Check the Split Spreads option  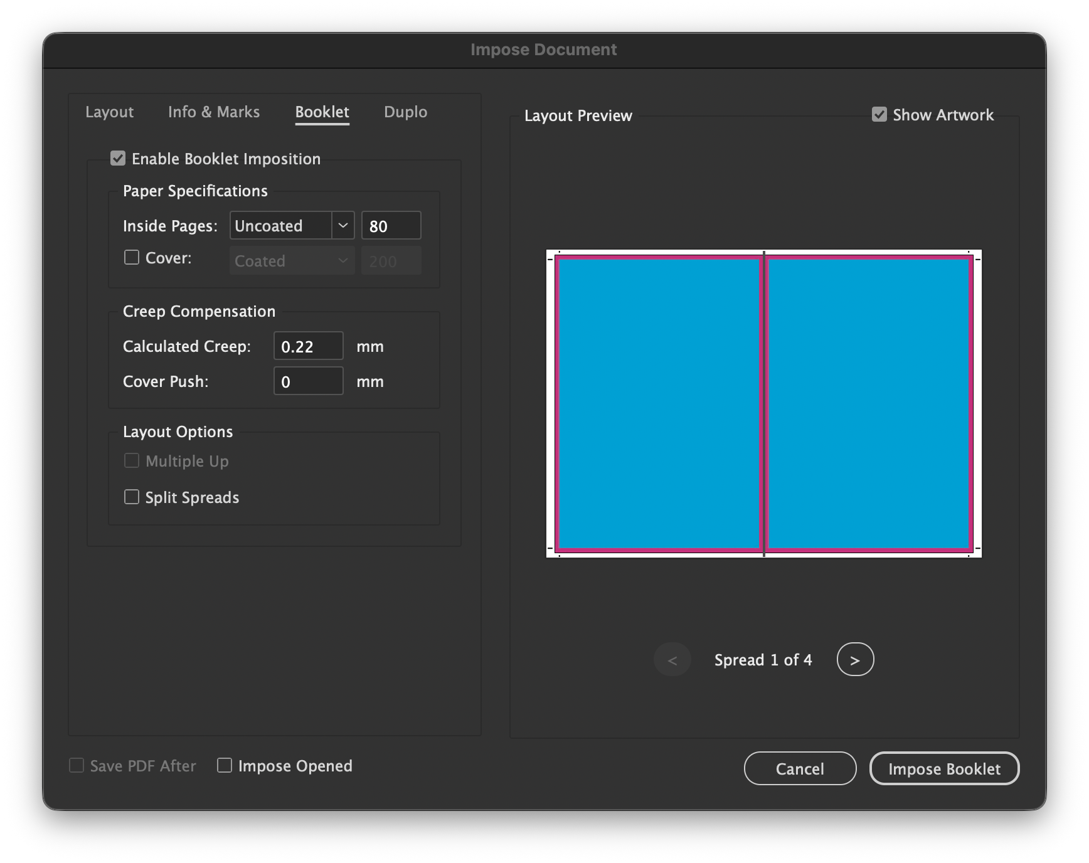click(x=132, y=497)
